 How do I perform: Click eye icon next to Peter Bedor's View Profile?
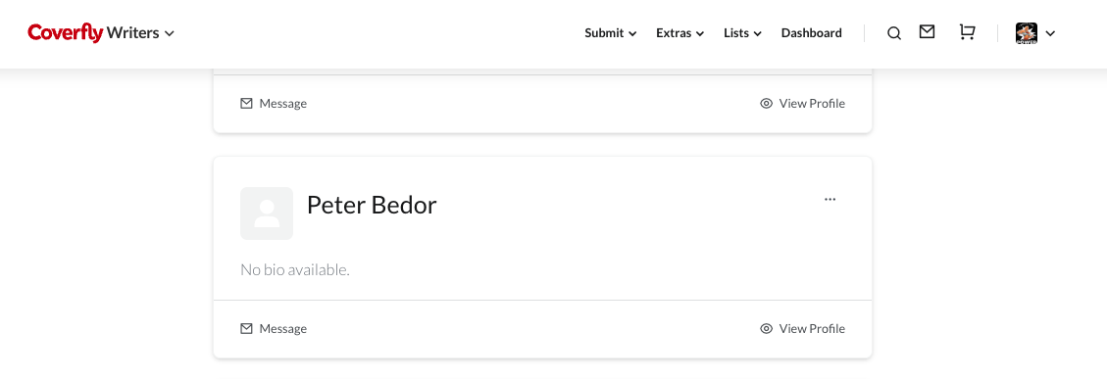pos(766,329)
